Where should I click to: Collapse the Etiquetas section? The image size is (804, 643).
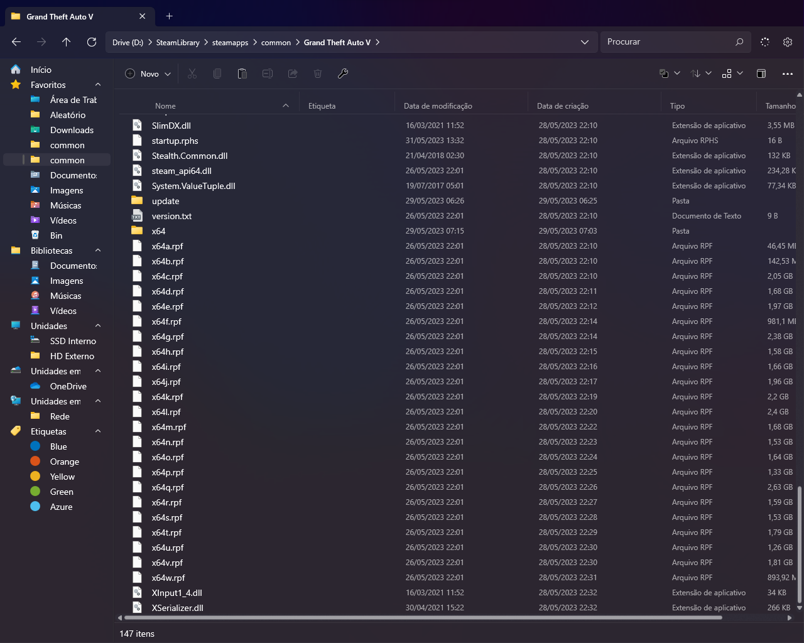pos(98,431)
